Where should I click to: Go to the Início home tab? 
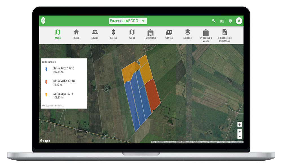(x=76, y=34)
